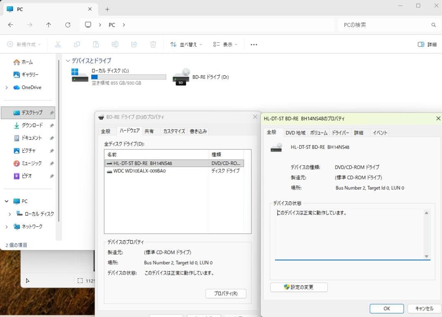
Task: Click in the device status text box
Action: (x=350, y=234)
